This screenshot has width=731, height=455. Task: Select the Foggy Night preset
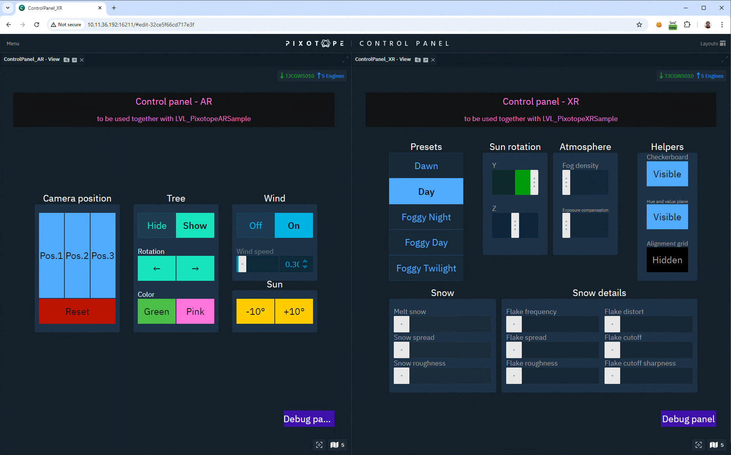[x=426, y=217]
